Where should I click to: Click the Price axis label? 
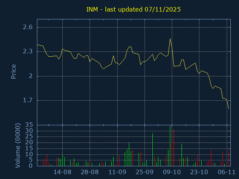point(14,71)
